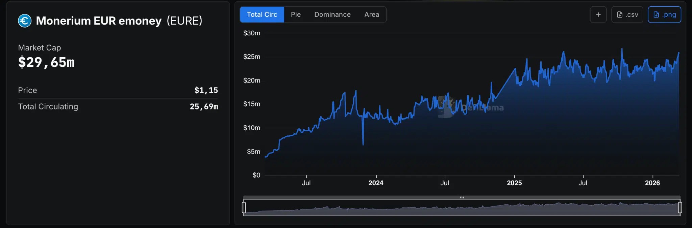Click the Total Circulating value 25,69m
This screenshot has height=228, width=692.
[x=204, y=106]
